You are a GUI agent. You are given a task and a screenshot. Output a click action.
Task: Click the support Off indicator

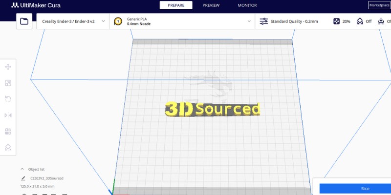point(364,21)
